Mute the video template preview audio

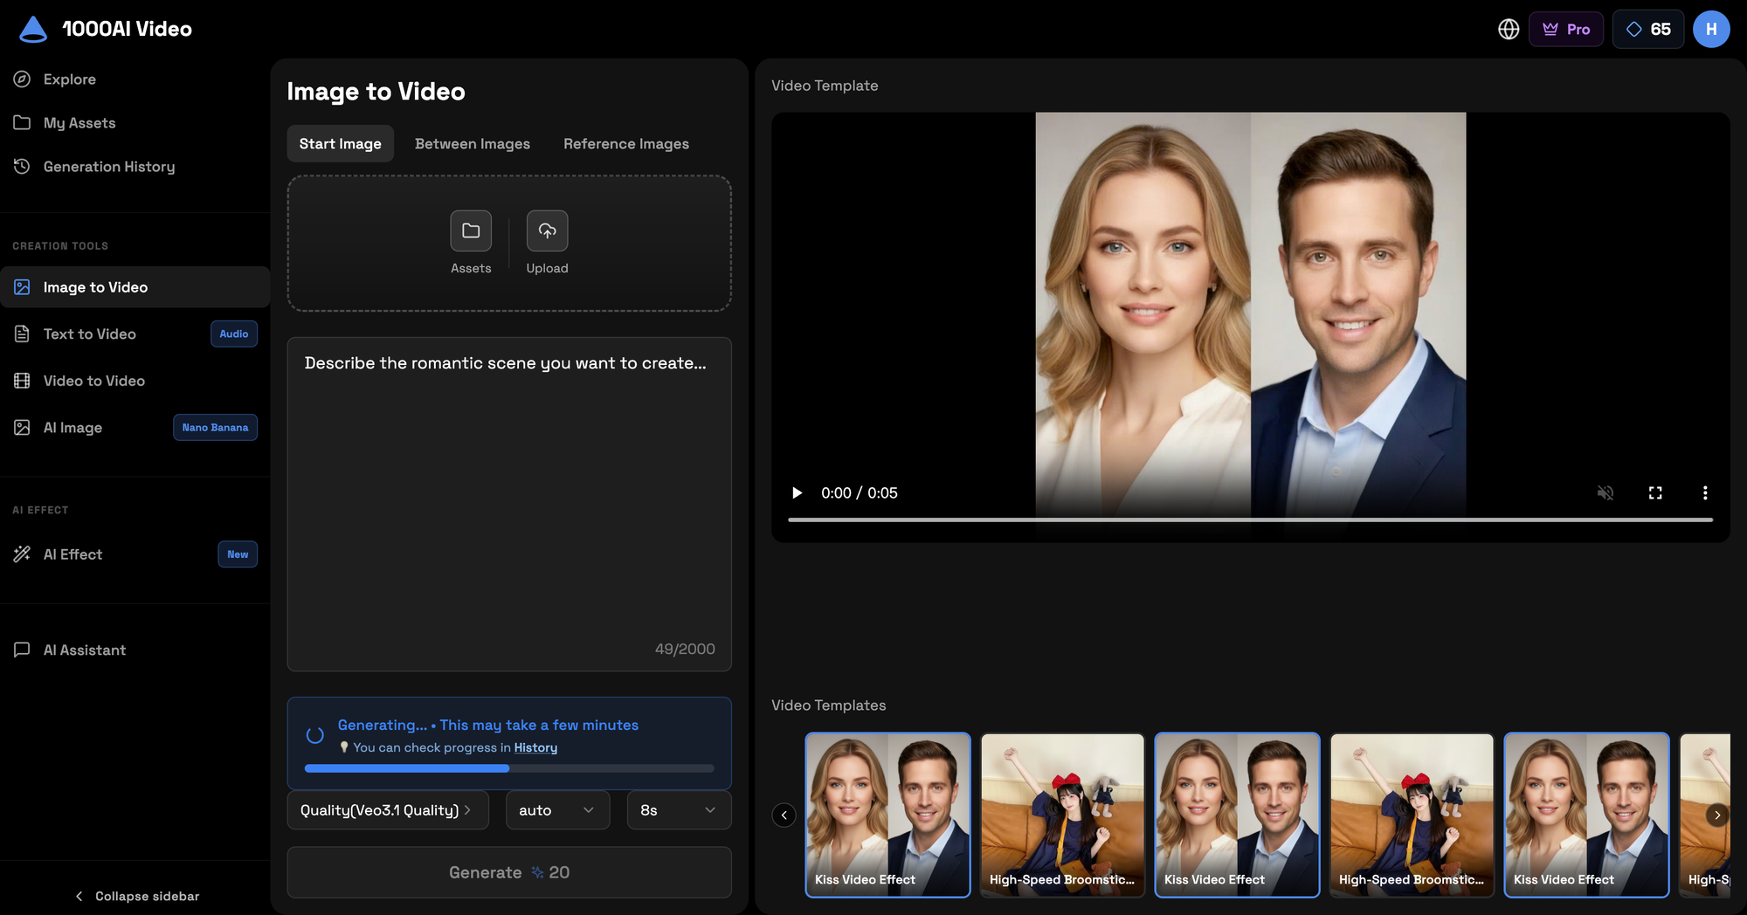pyautogui.click(x=1605, y=492)
